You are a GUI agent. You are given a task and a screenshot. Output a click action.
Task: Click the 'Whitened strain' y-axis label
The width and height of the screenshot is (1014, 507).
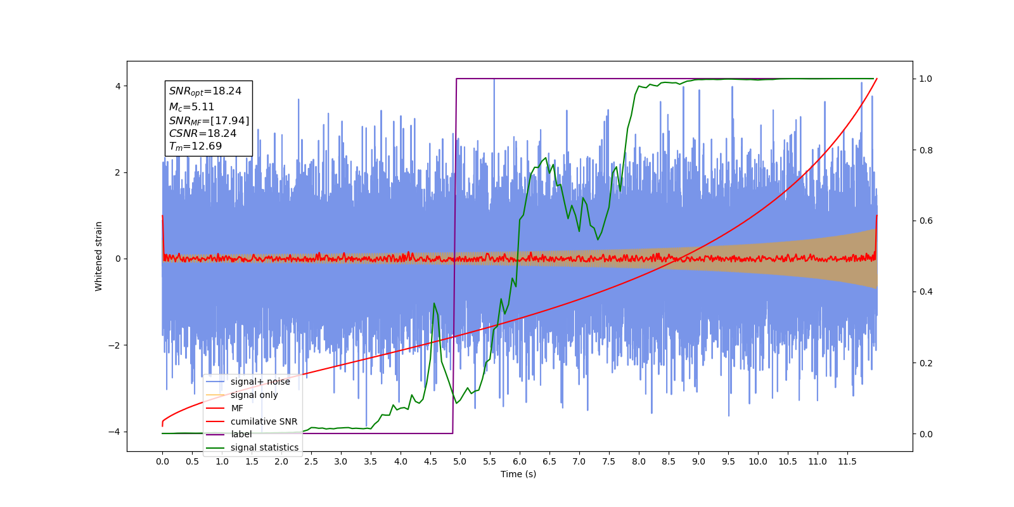[x=98, y=256]
